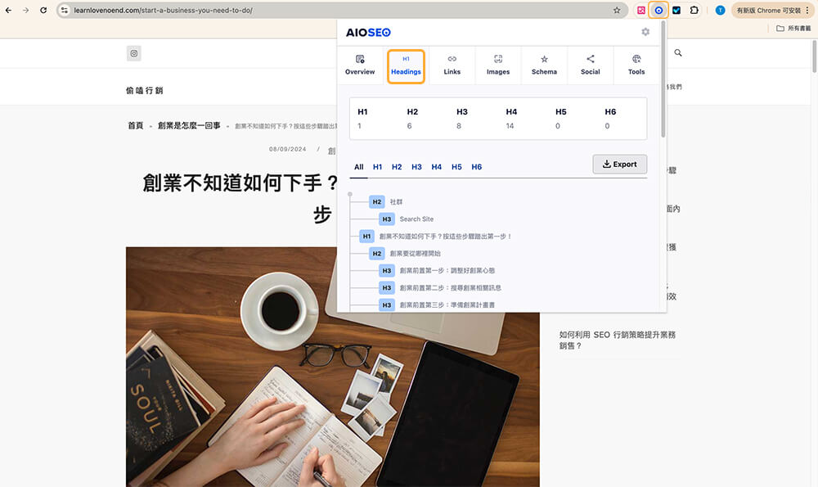Open the AIOSEO extension icon in toolbar
This screenshot has width=818, height=487.
click(658, 10)
